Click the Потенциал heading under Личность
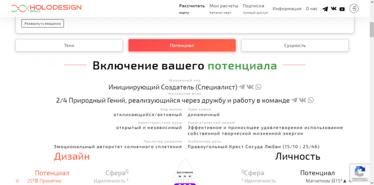The width and height of the screenshot is (374, 185). [x=317, y=173]
